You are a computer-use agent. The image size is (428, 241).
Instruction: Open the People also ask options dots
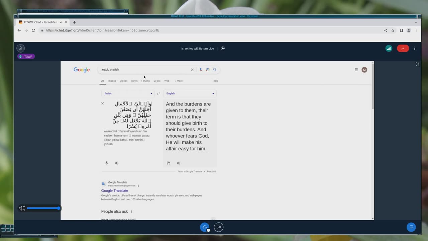click(x=131, y=212)
